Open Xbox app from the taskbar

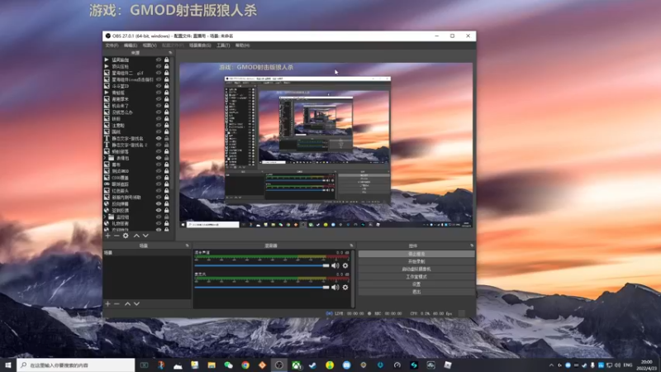(296, 365)
